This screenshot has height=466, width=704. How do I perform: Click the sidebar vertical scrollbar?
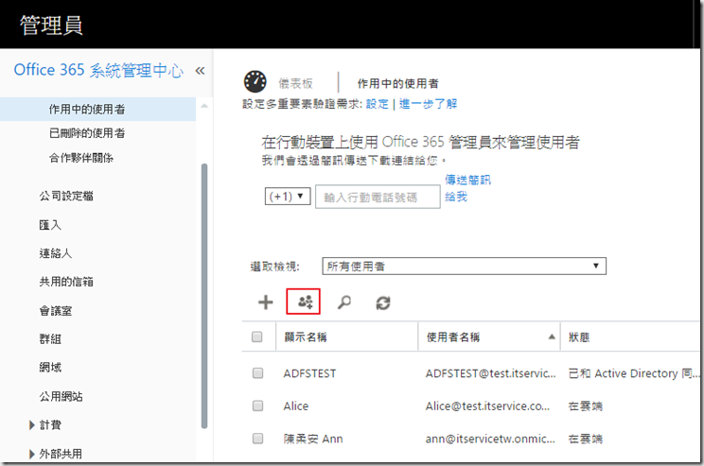203,284
